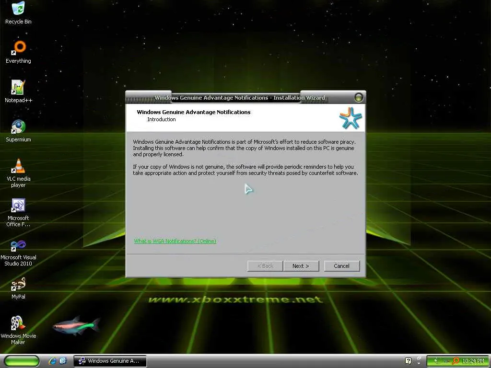The height and width of the screenshot is (368, 491).
Task: Click the 10:24 PM system clock
Action: (x=473, y=361)
